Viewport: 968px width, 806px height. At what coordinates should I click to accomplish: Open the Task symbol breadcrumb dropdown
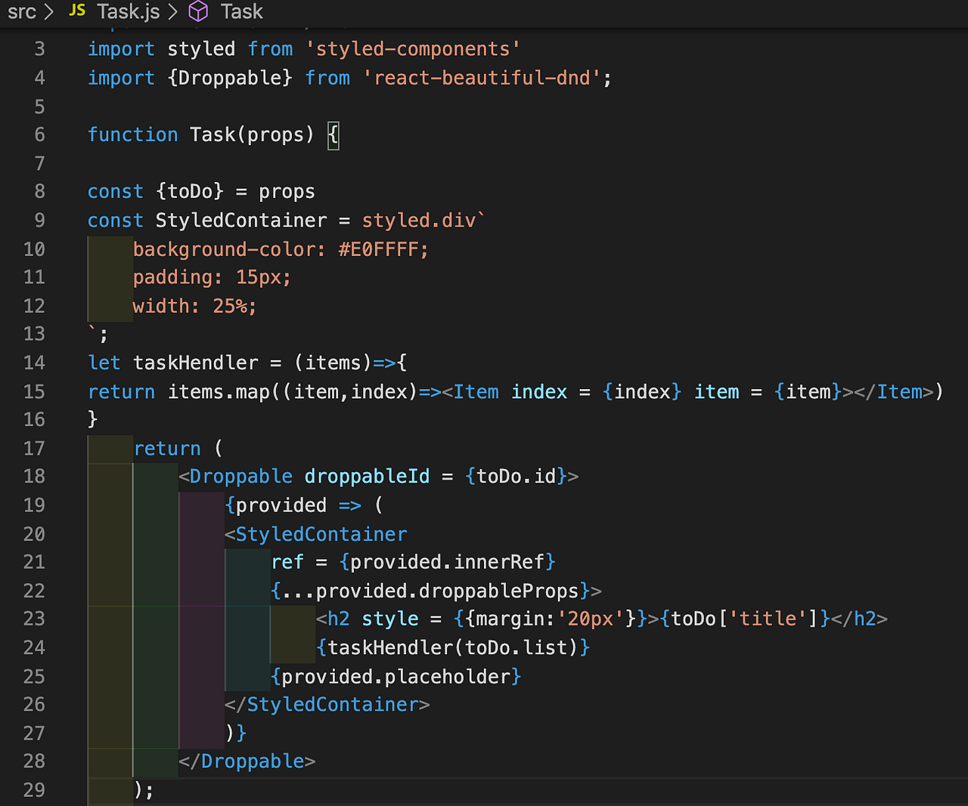[241, 11]
